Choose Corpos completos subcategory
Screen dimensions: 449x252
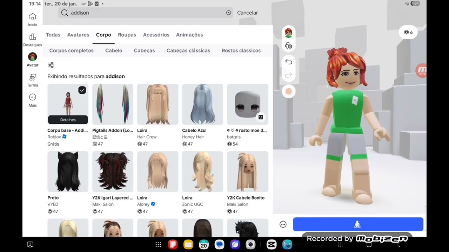pyautogui.click(x=72, y=50)
